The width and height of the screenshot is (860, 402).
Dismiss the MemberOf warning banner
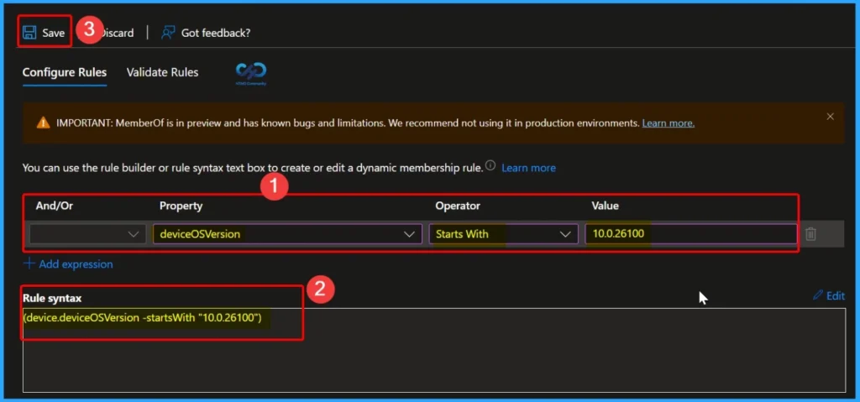coord(831,117)
